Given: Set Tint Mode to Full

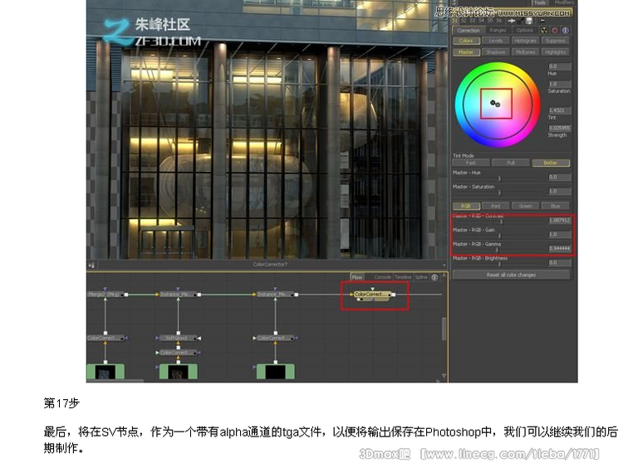Looking at the screenshot, I should pyautogui.click(x=511, y=163).
